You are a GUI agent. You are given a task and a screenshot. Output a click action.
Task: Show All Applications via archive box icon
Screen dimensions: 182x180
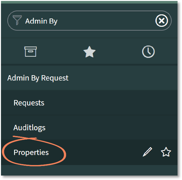31,52
